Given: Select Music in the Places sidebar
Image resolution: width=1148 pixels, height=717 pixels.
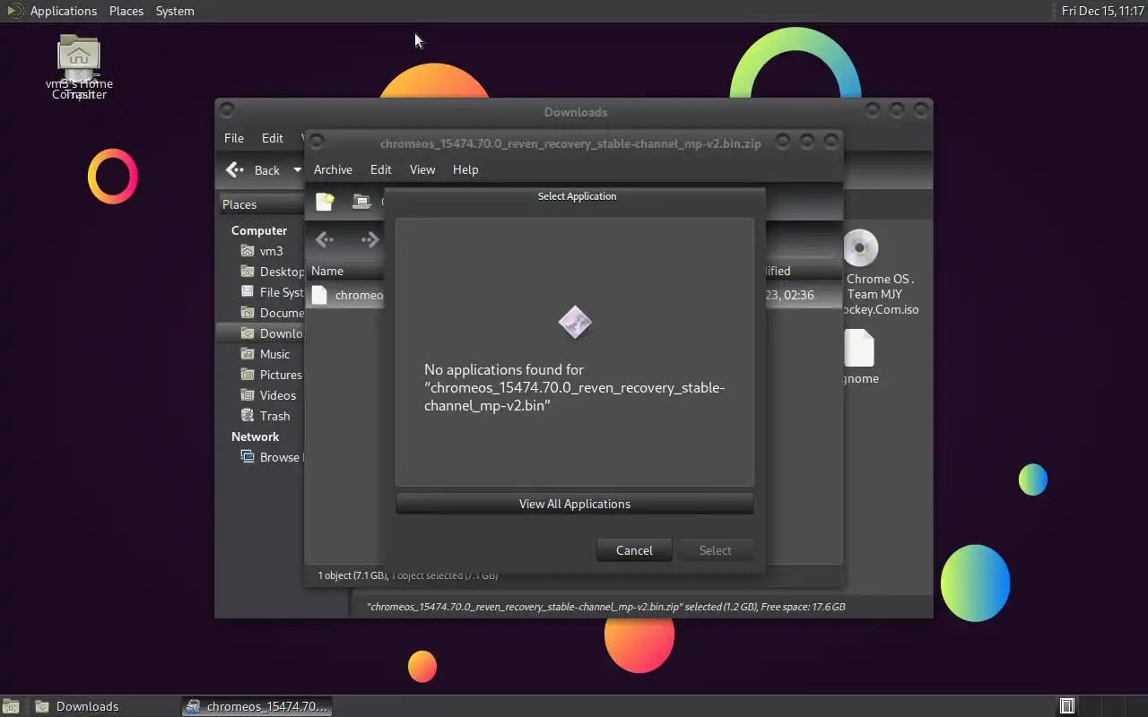Looking at the screenshot, I should (272, 354).
